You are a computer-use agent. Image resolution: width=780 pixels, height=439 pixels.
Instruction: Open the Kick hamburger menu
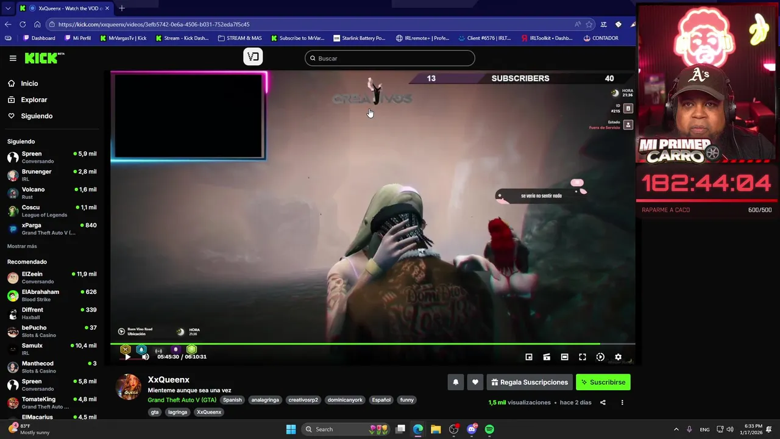point(13,58)
